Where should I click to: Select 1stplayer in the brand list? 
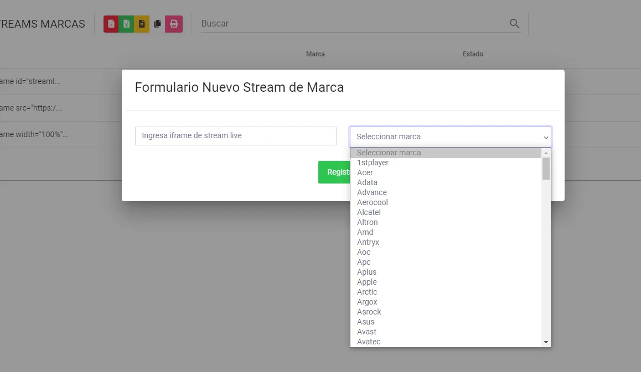[373, 163]
